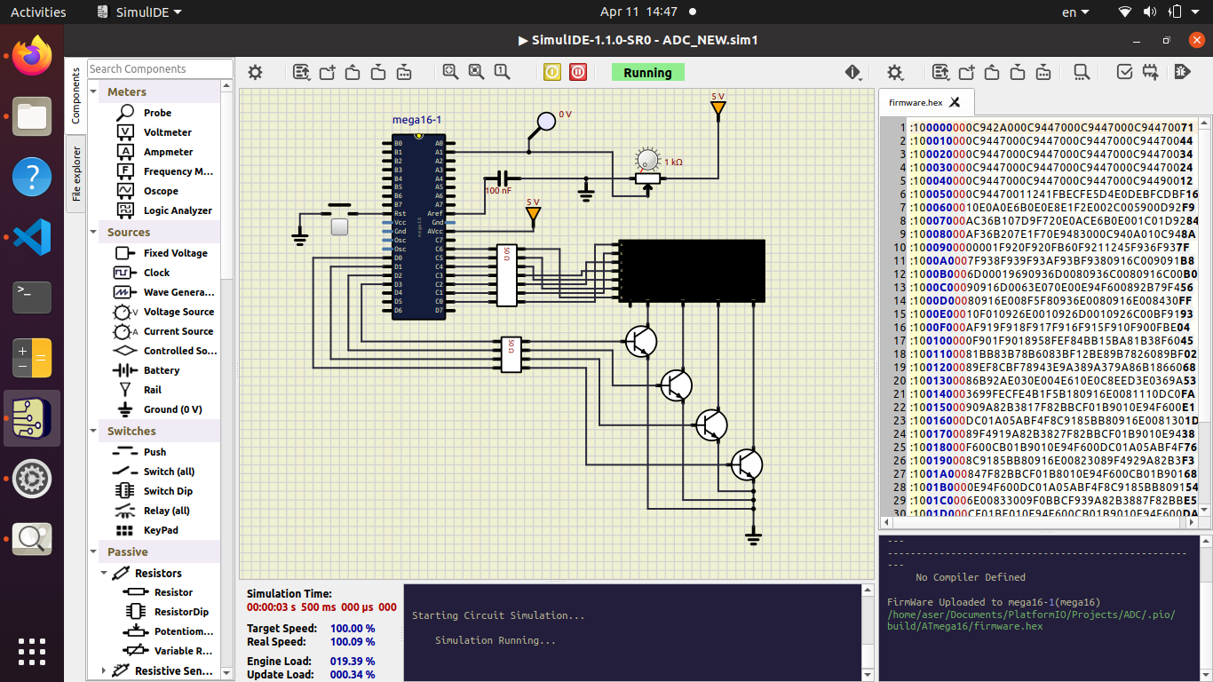The image size is (1213, 682).
Task: Click find/replace magnifier in editor toolbar
Action: point(1081,73)
